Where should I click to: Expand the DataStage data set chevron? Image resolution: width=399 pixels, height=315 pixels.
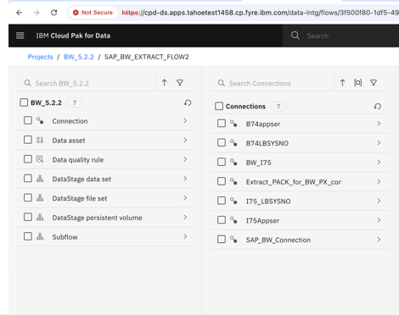point(185,179)
